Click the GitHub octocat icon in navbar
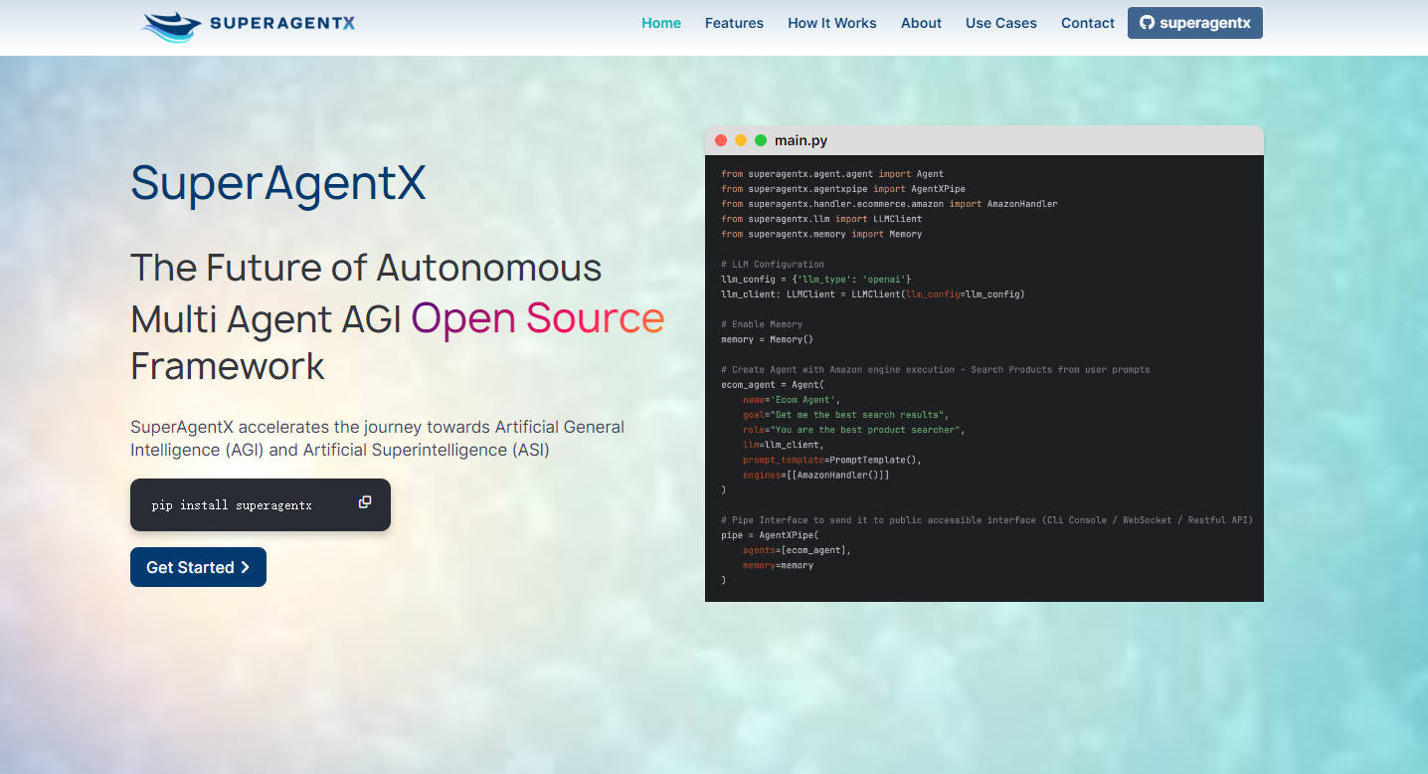The height and width of the screenshot is (774, 1428). pos(1147,23)
